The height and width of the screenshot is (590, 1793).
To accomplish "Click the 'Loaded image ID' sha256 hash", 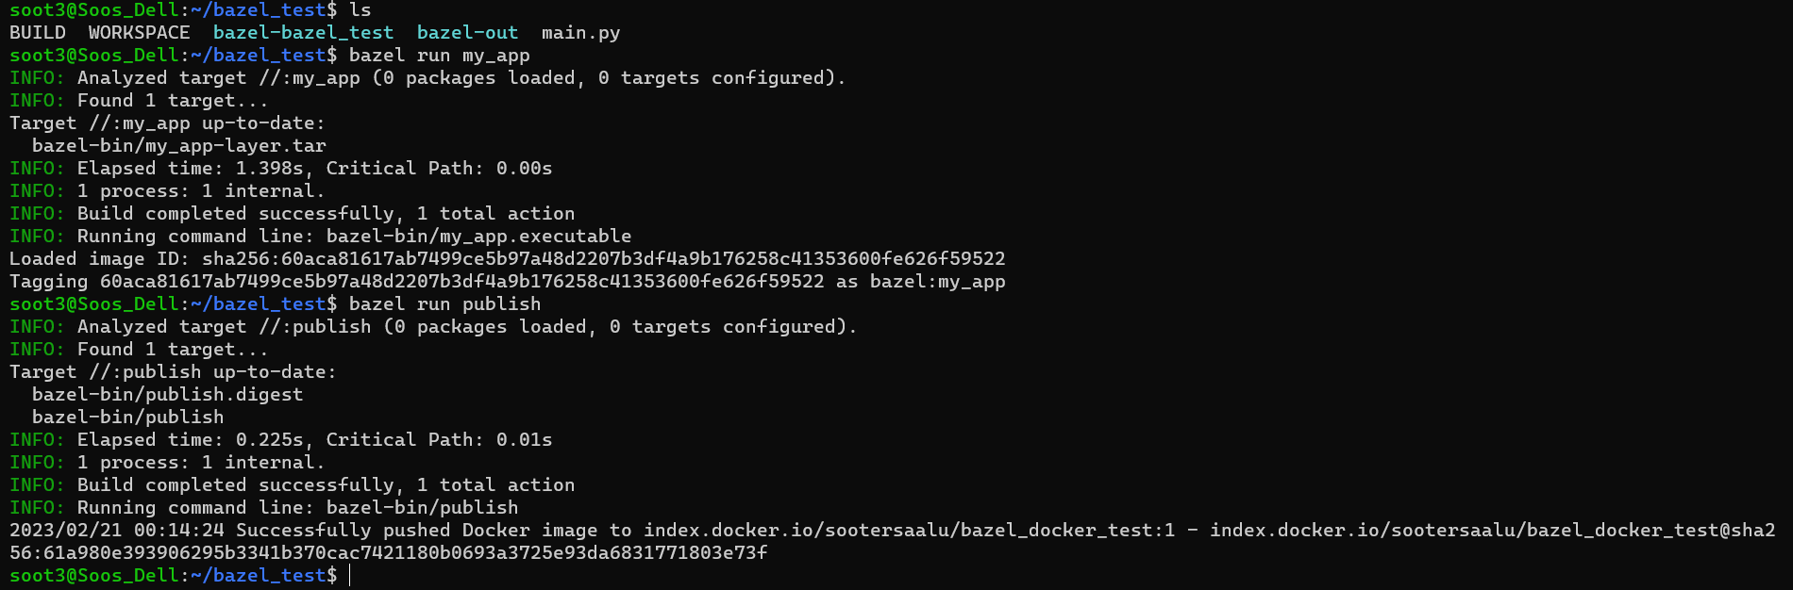I will (x=604, y=258).
